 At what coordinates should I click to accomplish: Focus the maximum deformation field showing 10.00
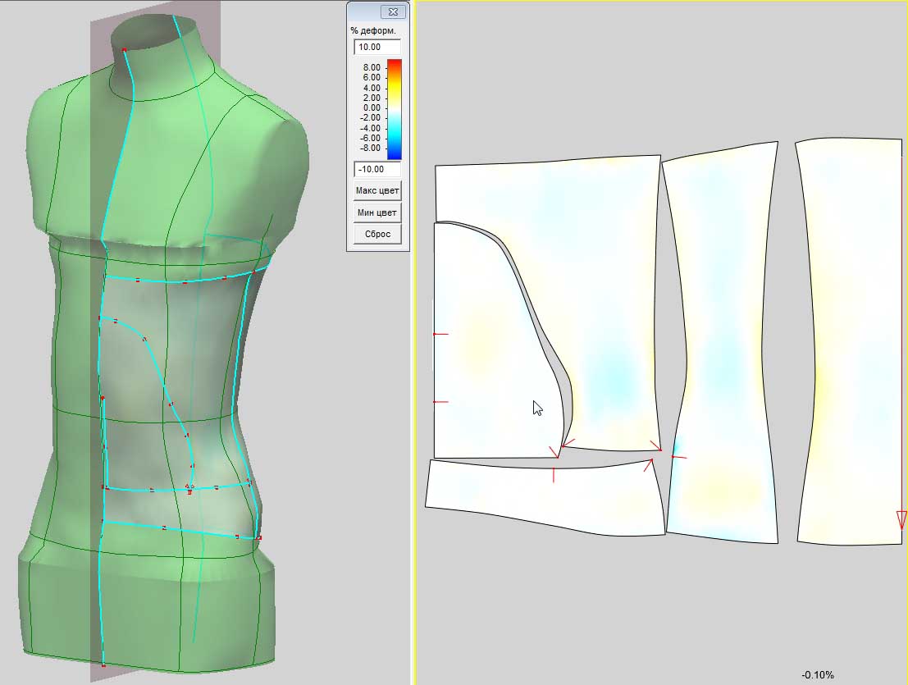377,47
